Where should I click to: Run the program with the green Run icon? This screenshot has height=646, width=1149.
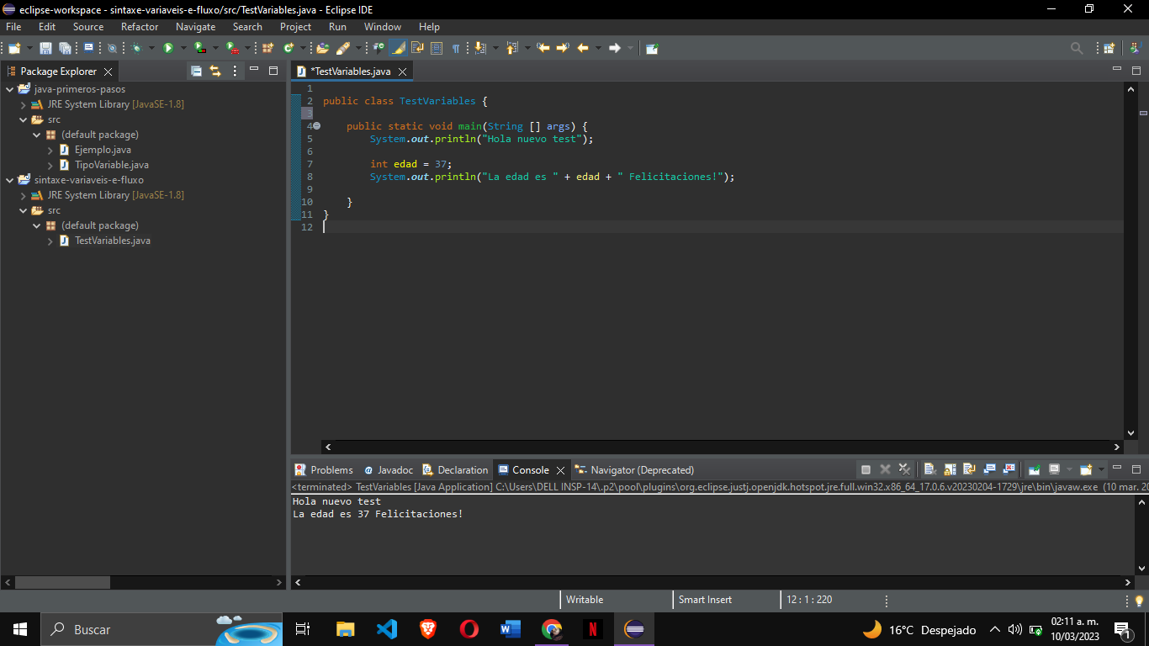[168, 48]
